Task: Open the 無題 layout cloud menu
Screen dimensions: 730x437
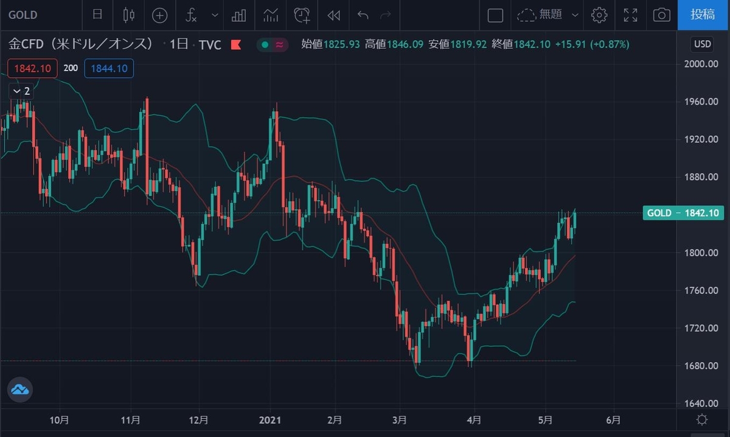Action: tap(540, 15)
